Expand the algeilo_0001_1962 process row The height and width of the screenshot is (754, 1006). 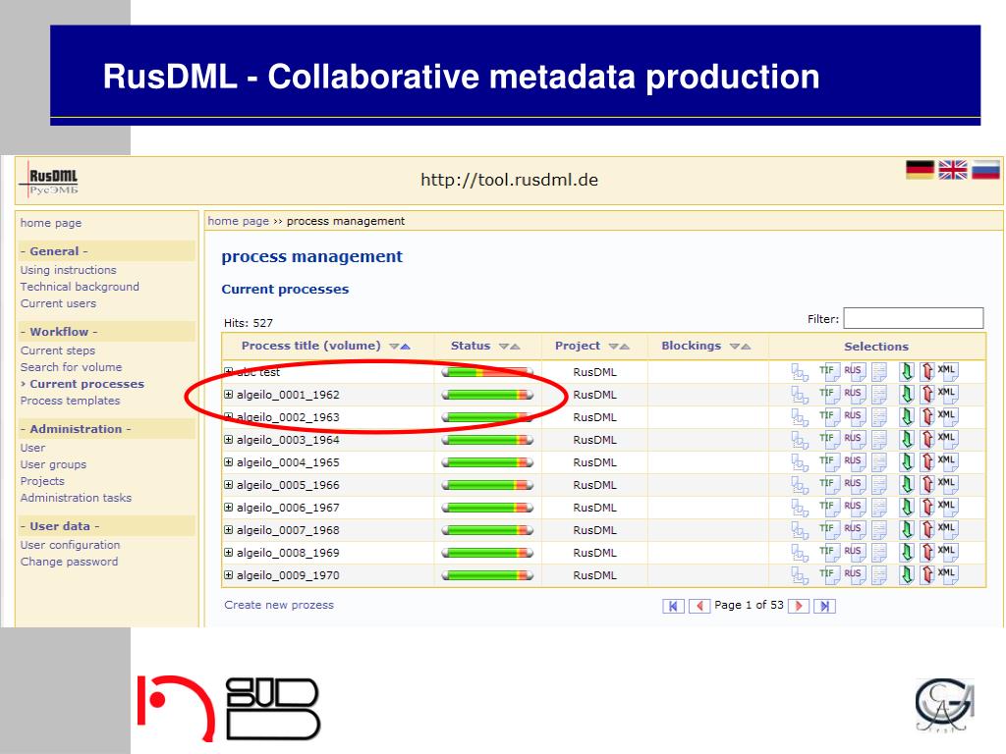click(228, 395)
